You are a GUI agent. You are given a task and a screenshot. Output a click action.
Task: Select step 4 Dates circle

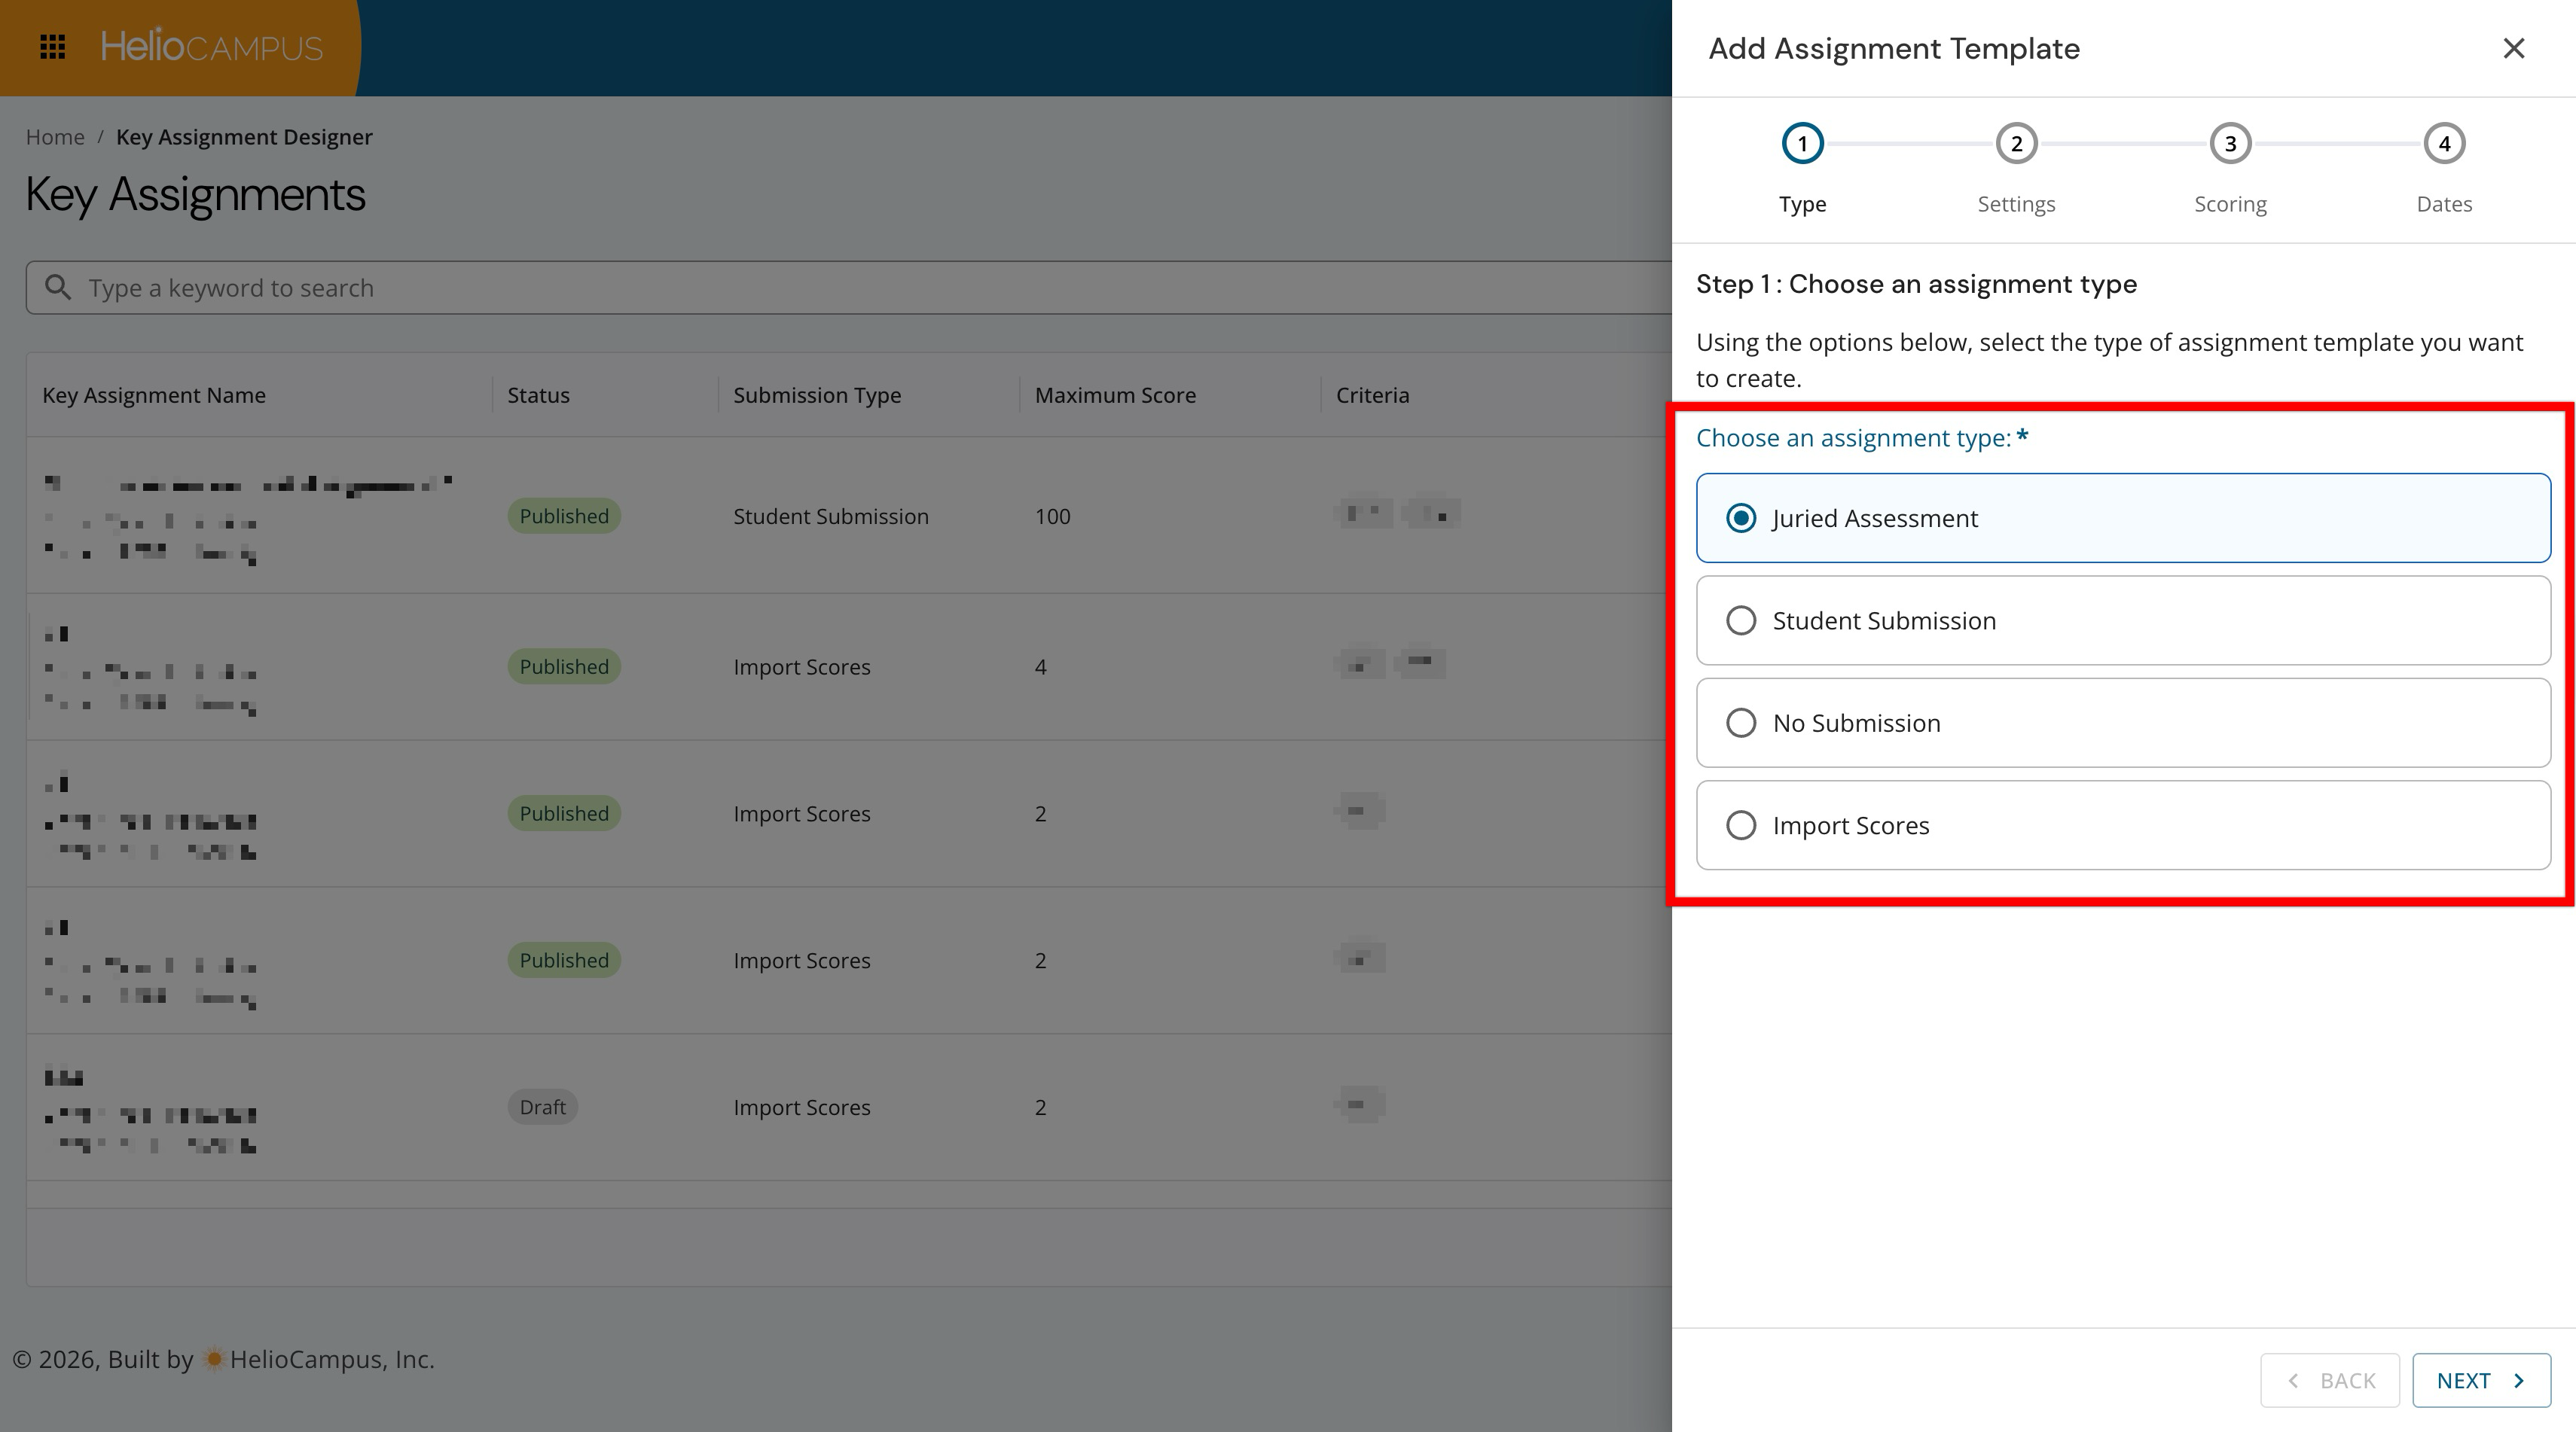click(2444, 144)
